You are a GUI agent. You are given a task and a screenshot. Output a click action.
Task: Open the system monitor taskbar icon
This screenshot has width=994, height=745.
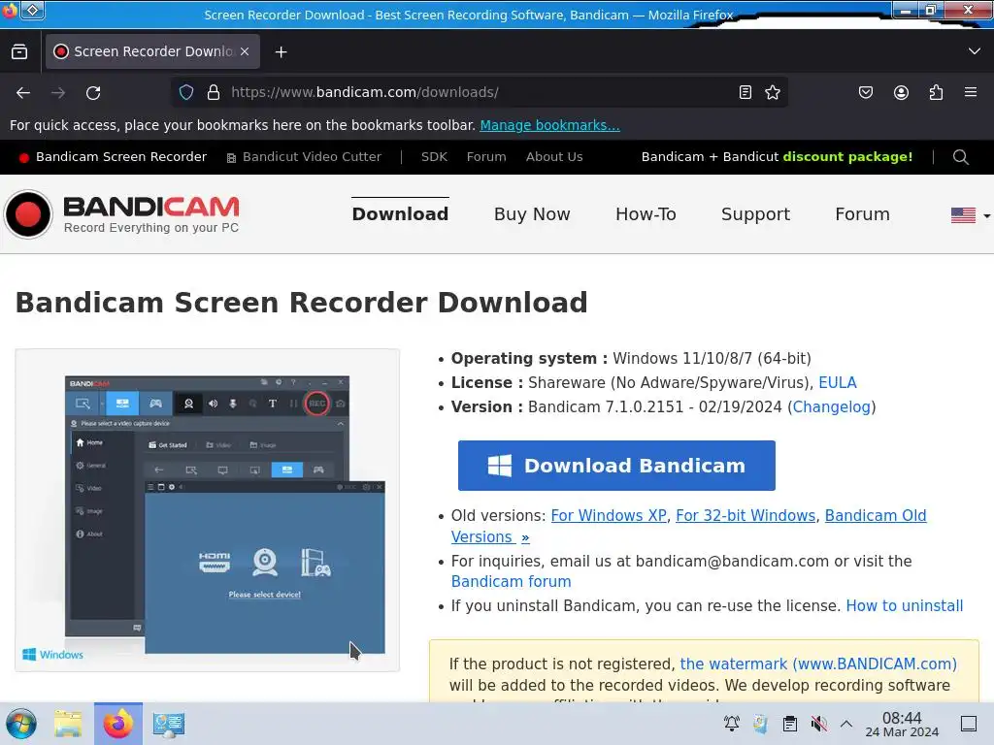[169, 724]
